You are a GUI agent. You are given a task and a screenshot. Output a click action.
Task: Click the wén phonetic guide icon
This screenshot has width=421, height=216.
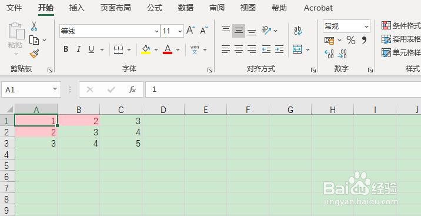coord(195,49)
